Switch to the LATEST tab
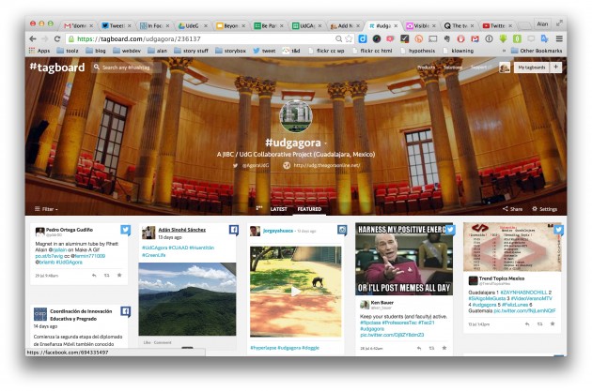 click(x=279, y=209)
